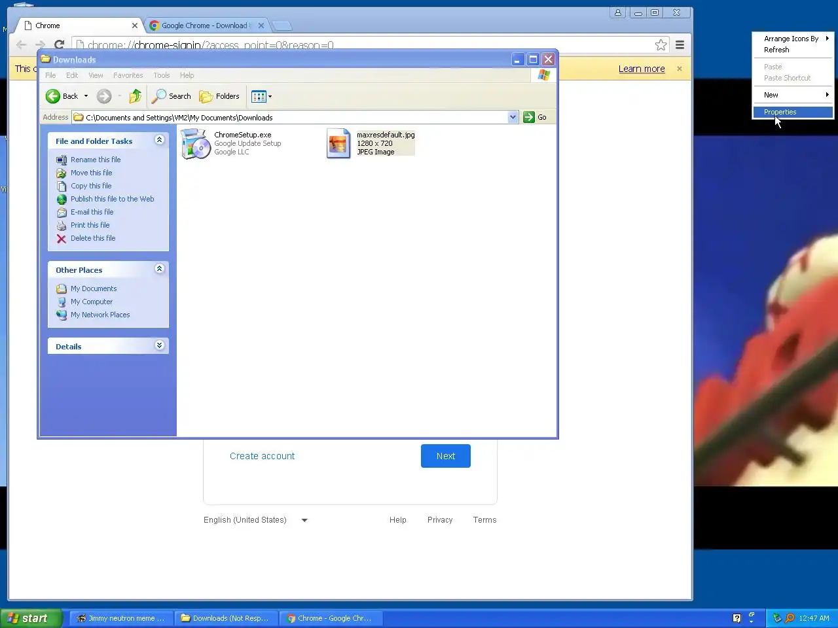Switch to the Chrome tab

click(79, 26)
